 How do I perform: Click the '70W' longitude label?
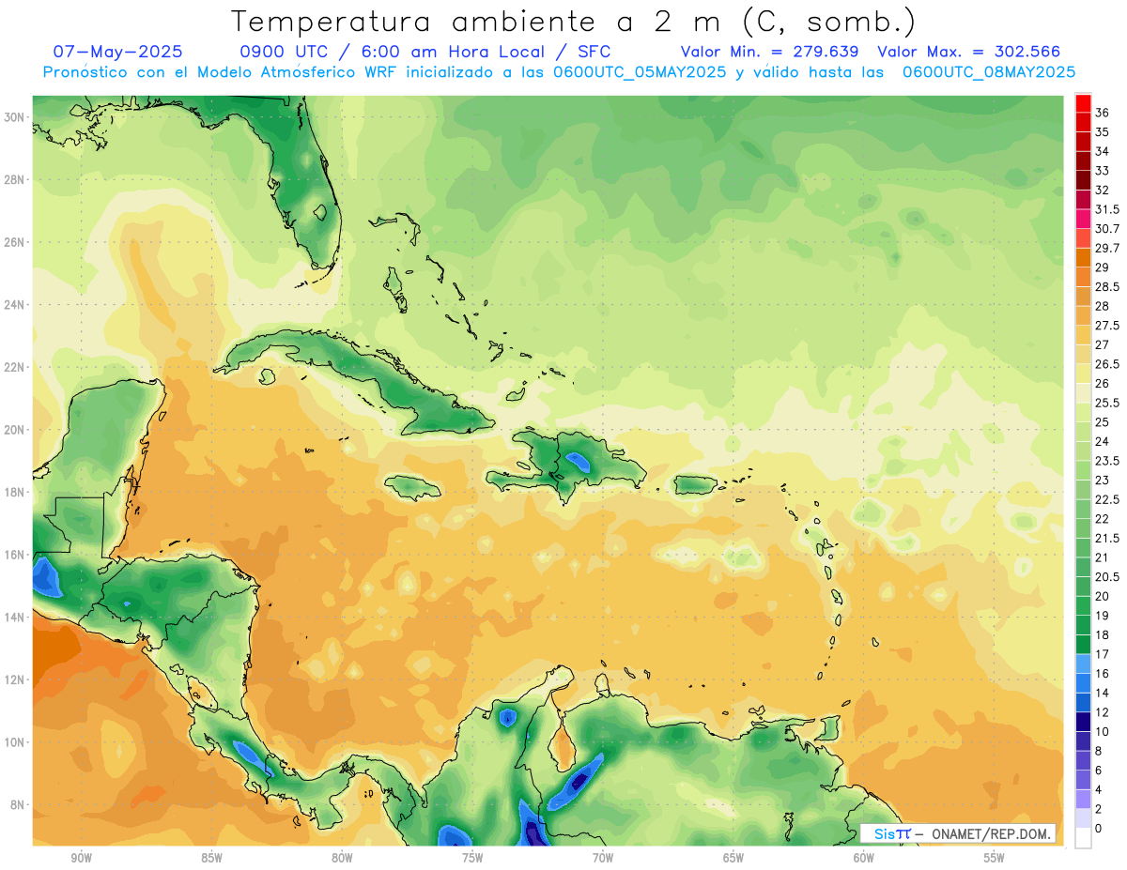pyautogui.click(x=603, y=859)
